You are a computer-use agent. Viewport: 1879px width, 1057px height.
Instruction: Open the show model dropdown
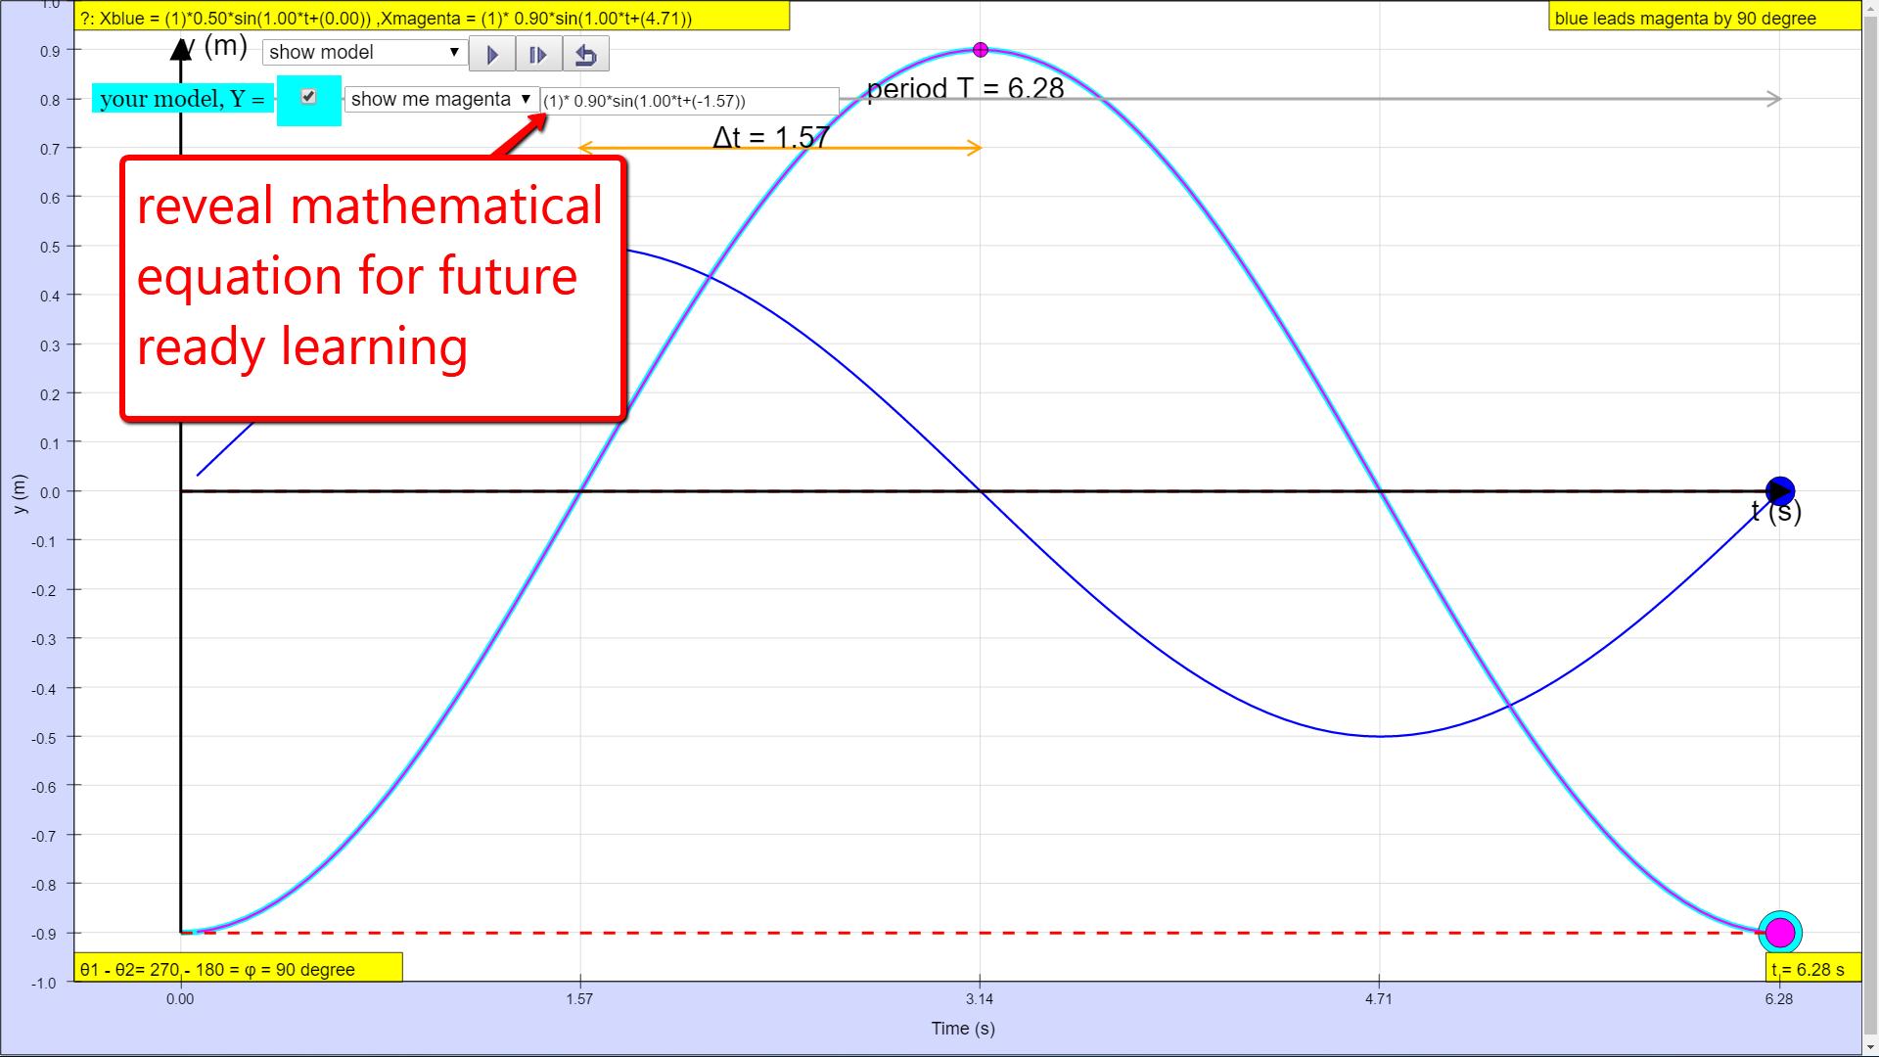click(364, 52)
